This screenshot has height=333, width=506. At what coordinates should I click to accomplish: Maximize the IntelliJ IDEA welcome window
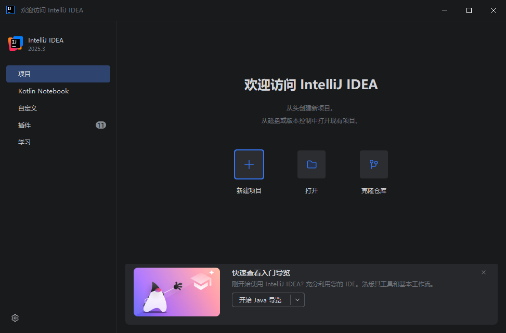469,10
